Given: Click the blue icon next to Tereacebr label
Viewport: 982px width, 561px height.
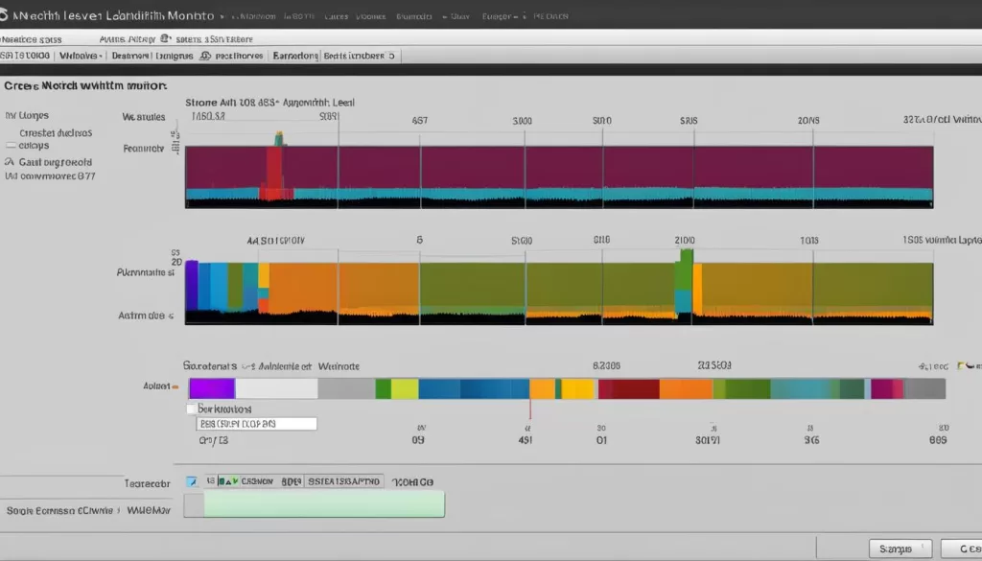Looking at the screenshot, I should tap(192, 481).
